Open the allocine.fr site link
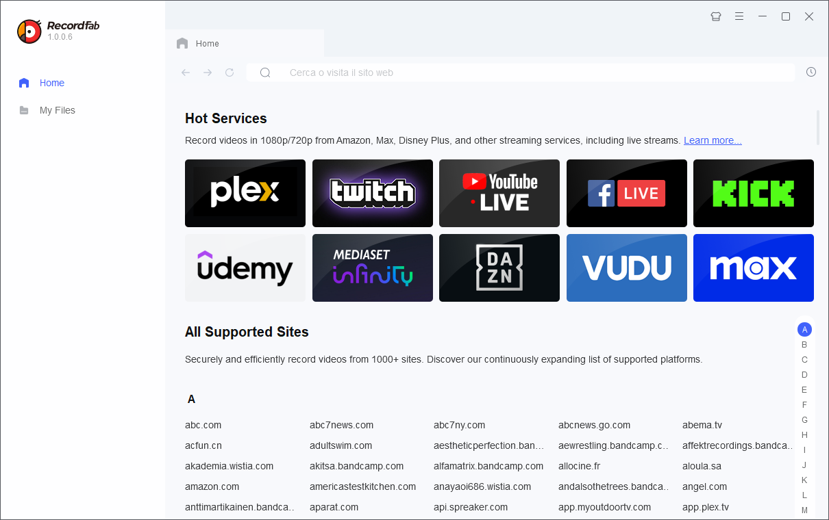Screen dimensions: 829x520 coord(579,466)
